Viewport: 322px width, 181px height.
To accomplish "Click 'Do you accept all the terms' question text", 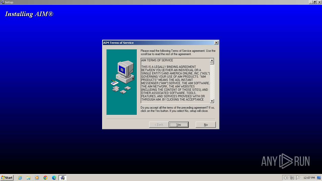I will 178,109.
